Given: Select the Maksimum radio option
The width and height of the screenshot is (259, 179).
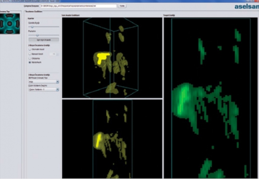Looking at the screenshot, I should click(29, 63).
